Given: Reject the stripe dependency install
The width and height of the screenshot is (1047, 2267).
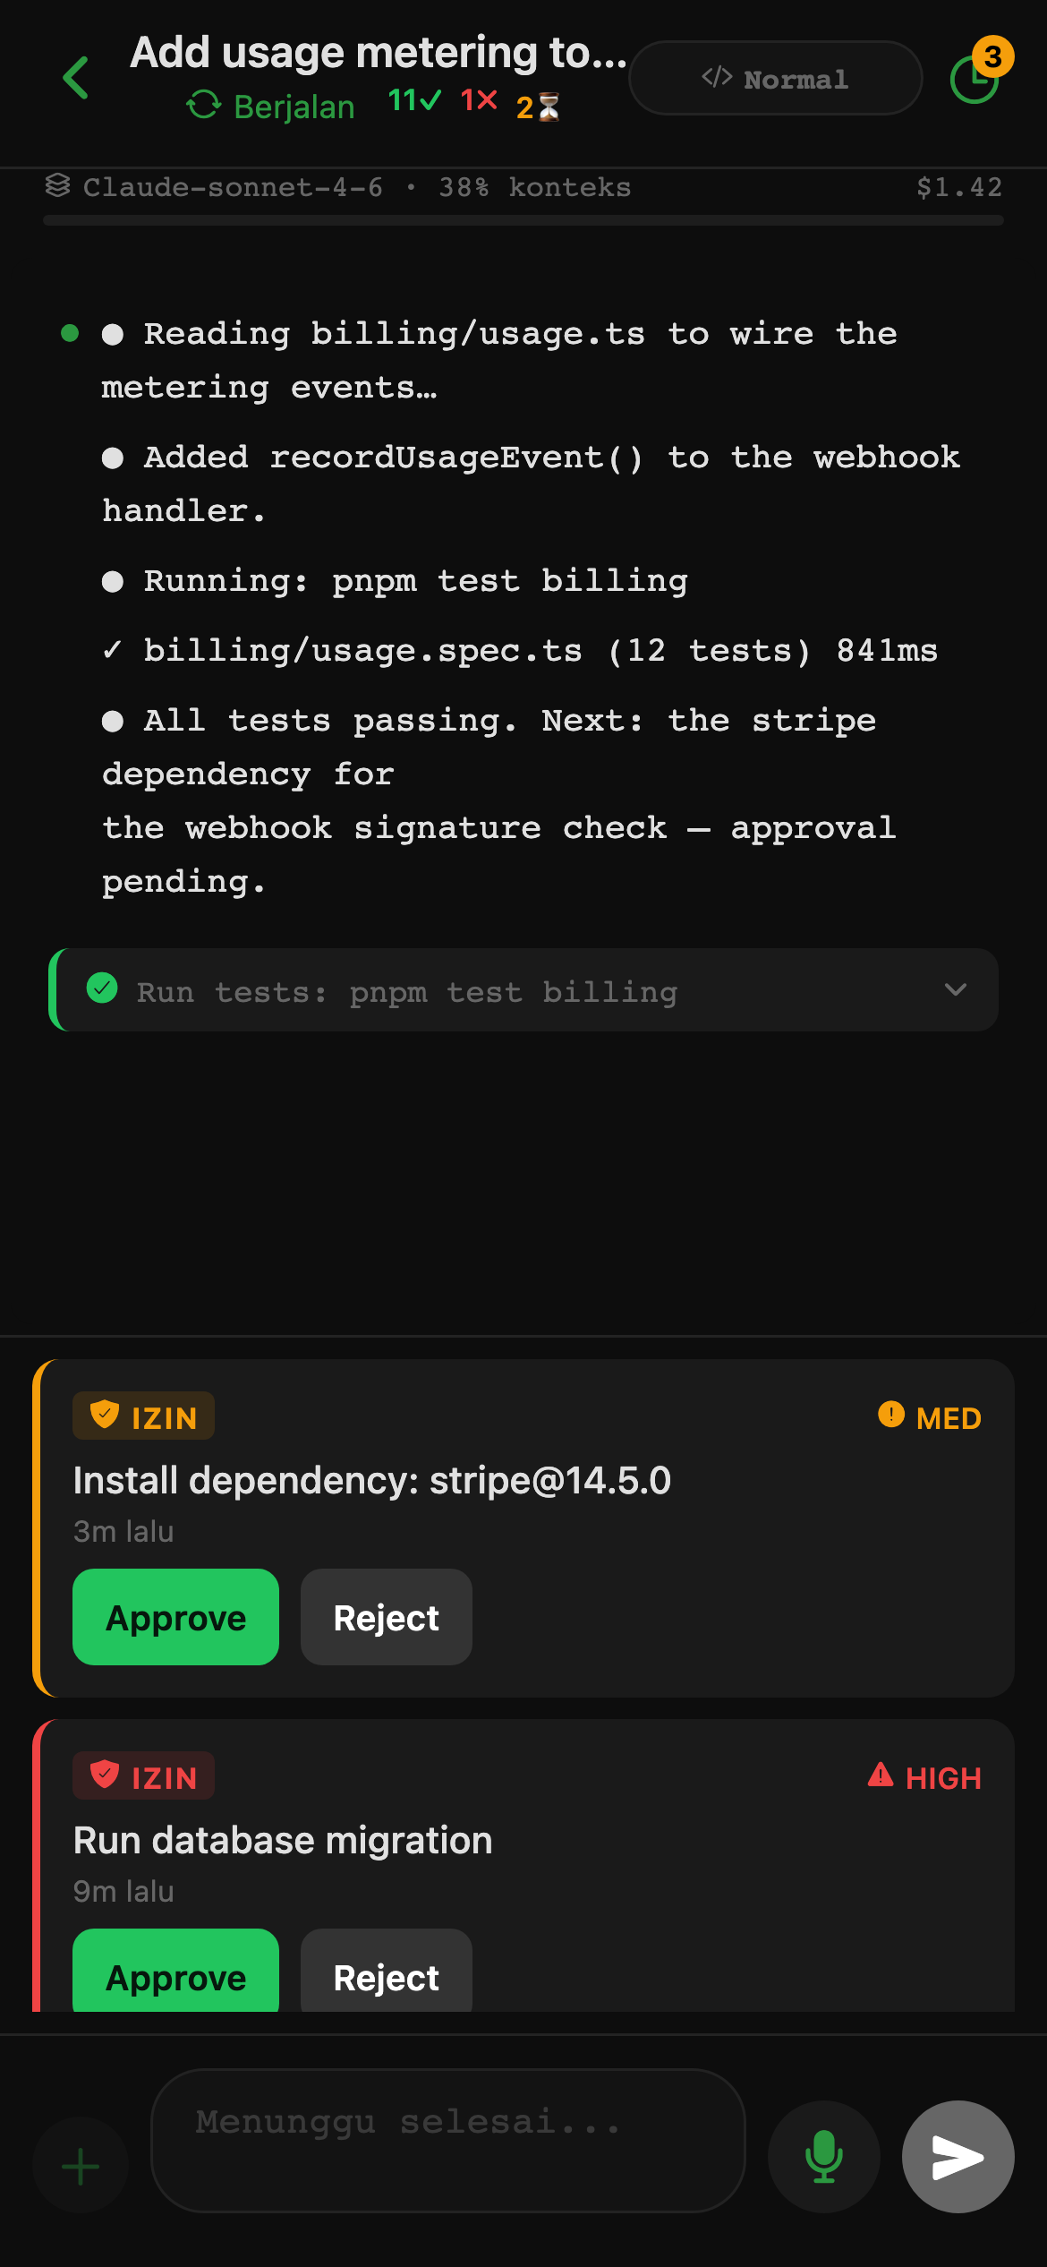Looking at the screenshot, I should 387,1617.
